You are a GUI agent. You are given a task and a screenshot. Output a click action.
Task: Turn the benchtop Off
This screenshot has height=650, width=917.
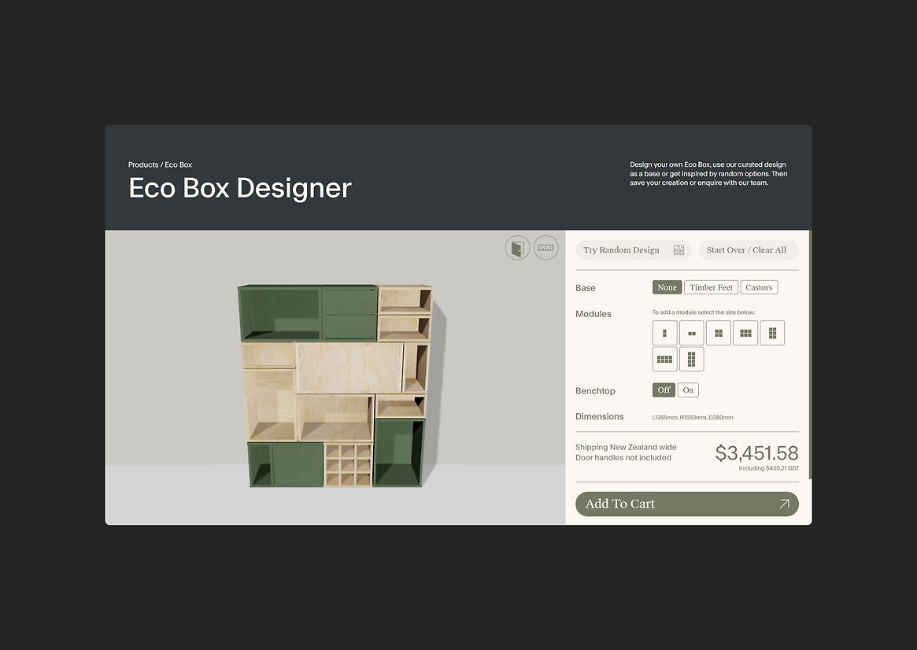pos(664,390)
